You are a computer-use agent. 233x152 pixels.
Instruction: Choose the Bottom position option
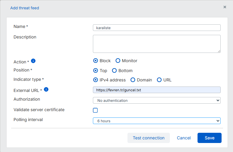(x=114, y=71)
